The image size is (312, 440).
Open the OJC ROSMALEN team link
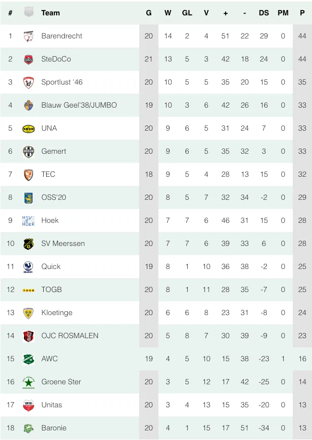coord(70,336)
